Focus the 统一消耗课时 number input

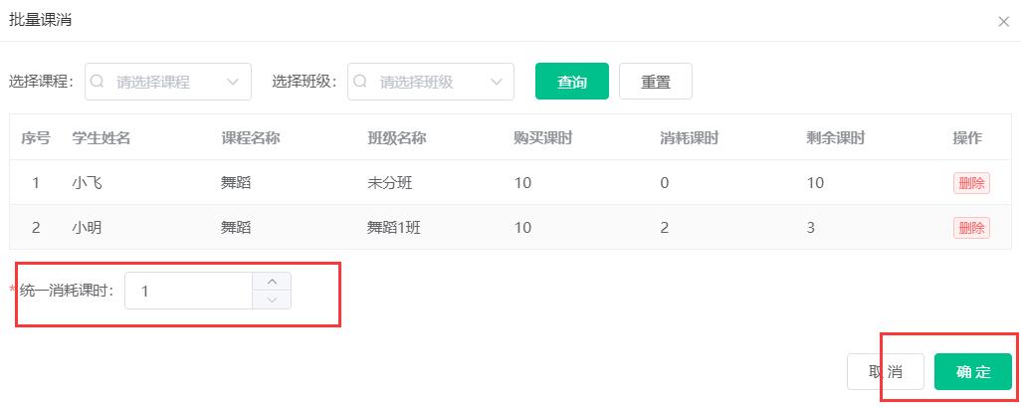coord(189,291)
